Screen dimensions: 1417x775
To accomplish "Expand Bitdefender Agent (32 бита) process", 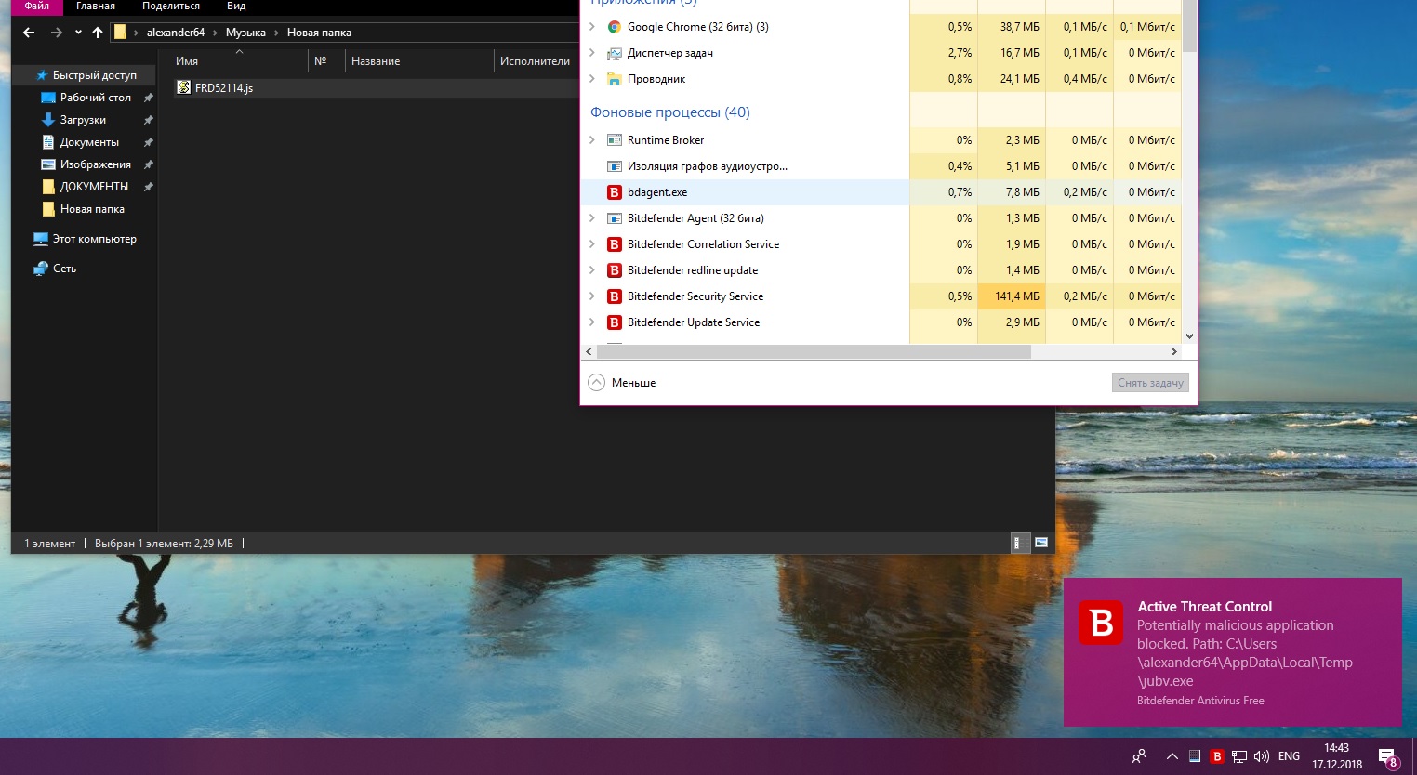I will pos(592,218).
